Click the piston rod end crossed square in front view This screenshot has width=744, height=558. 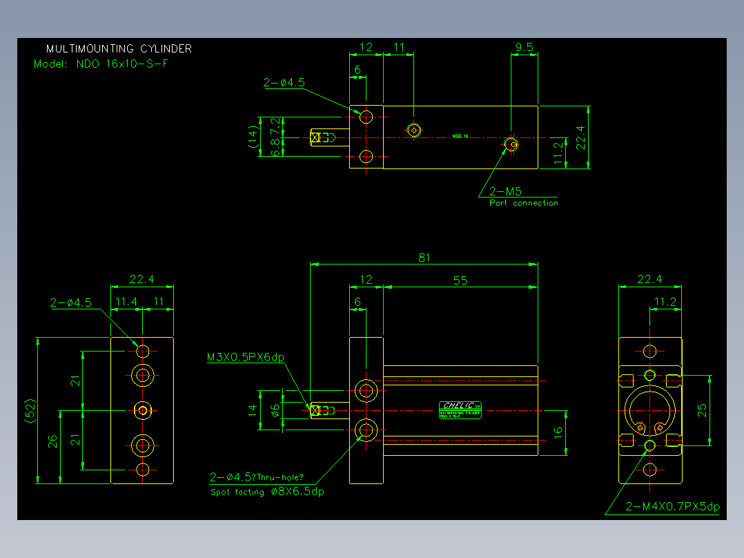(x=315, y=410)
